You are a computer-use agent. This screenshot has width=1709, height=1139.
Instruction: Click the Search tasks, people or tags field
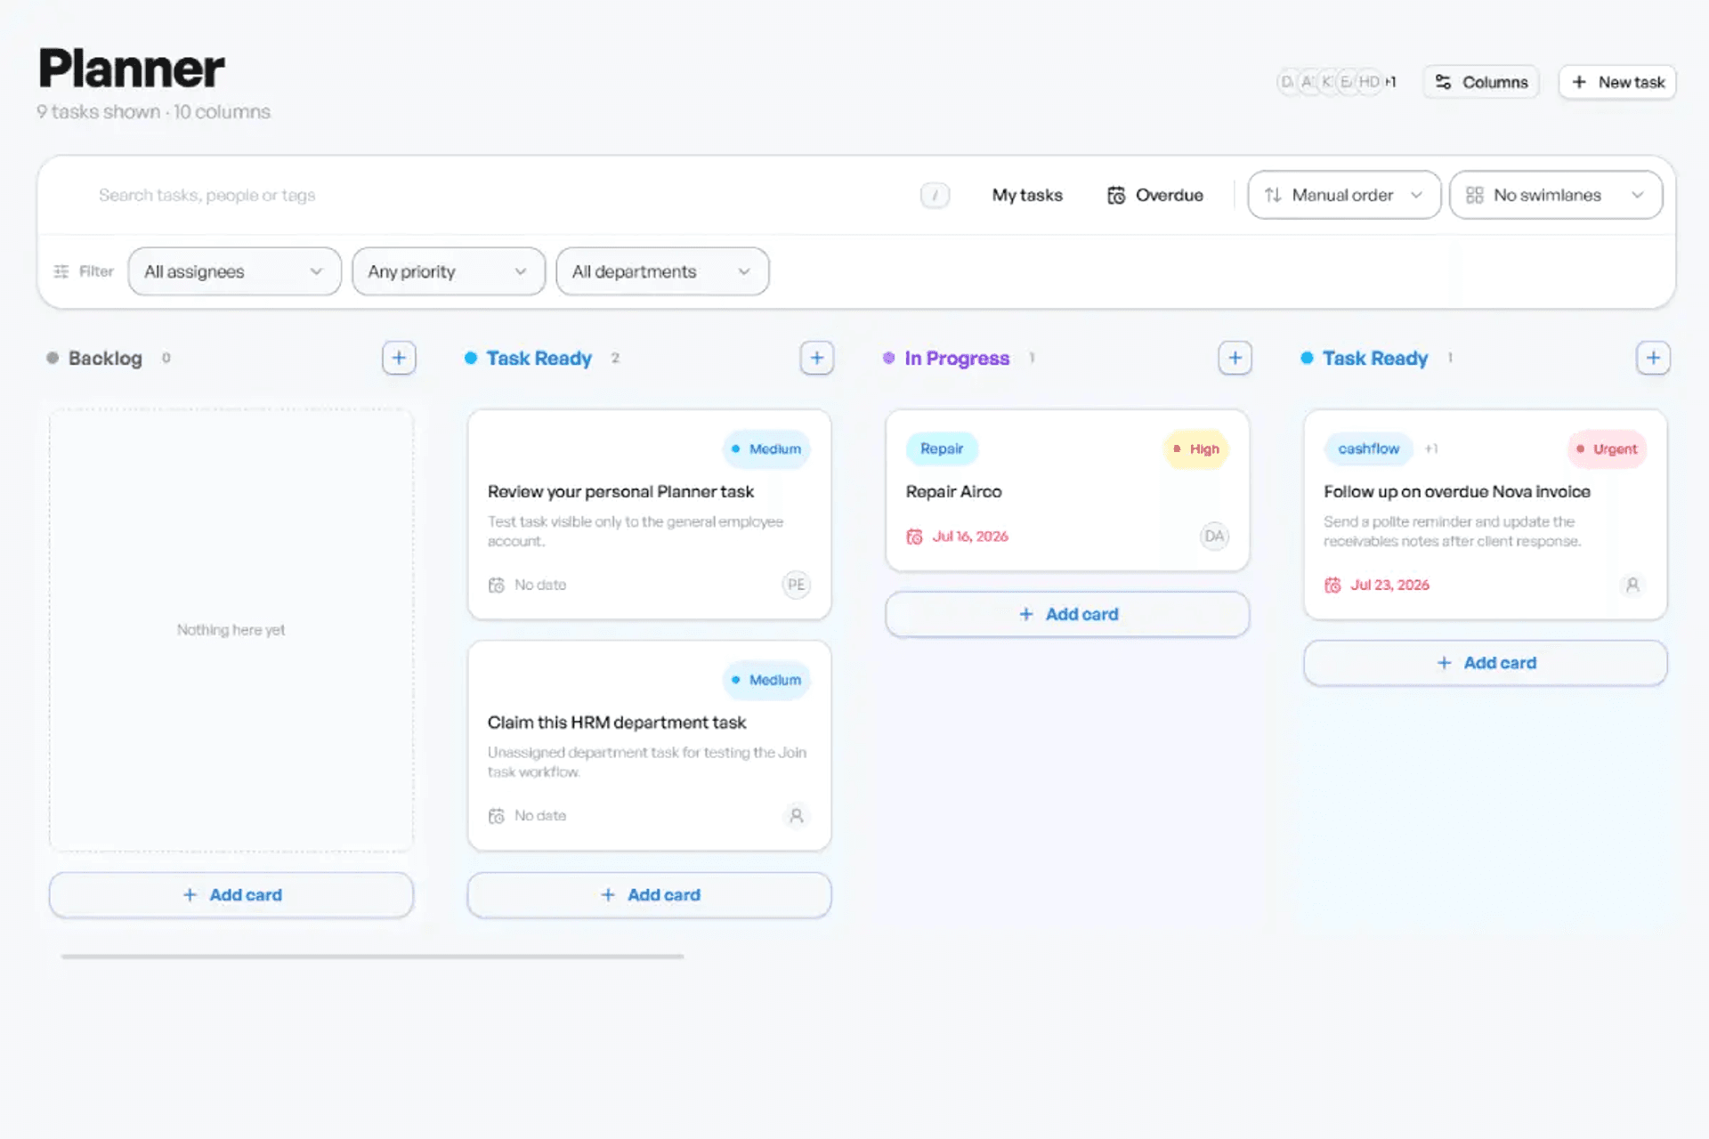(x=498, y=195)
